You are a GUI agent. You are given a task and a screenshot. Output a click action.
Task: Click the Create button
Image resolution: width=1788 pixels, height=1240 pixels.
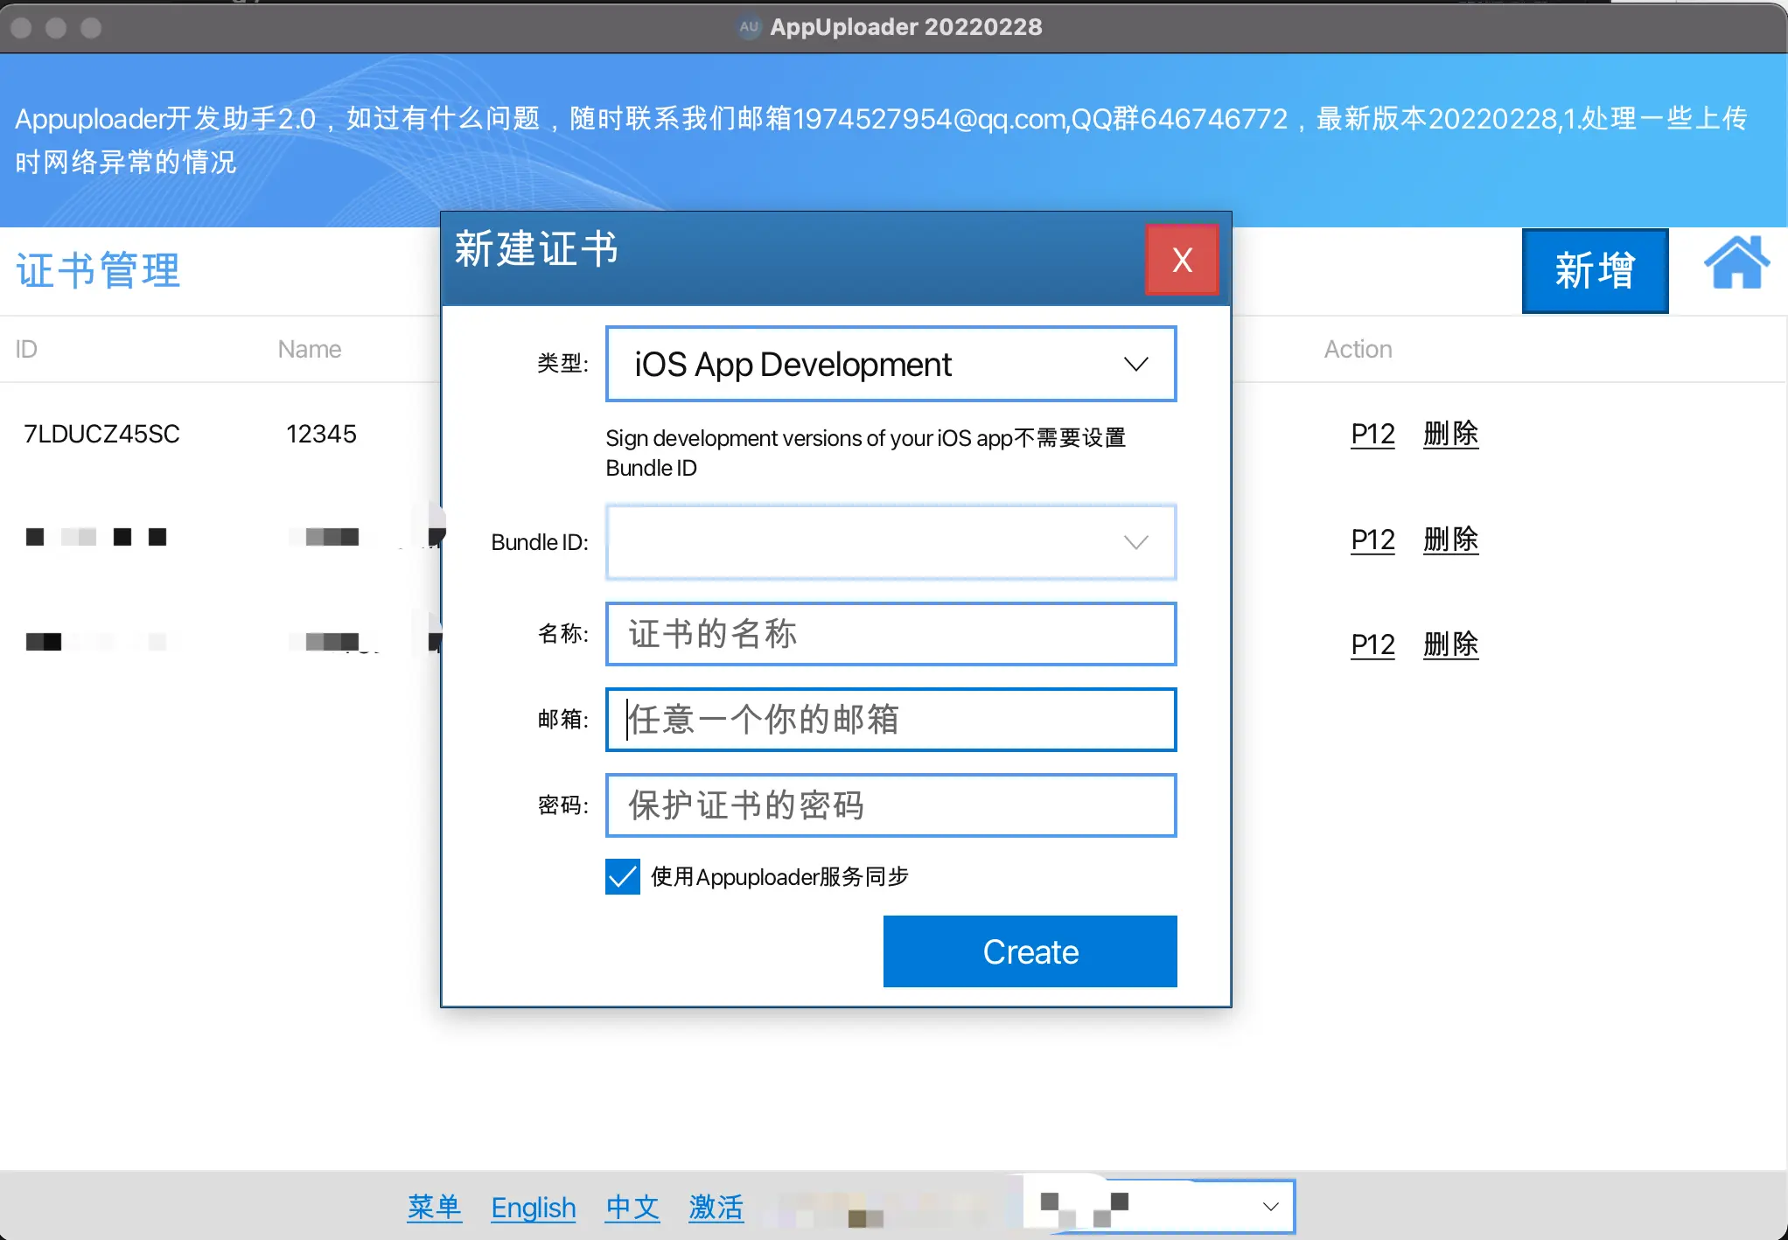(1030, 951)
